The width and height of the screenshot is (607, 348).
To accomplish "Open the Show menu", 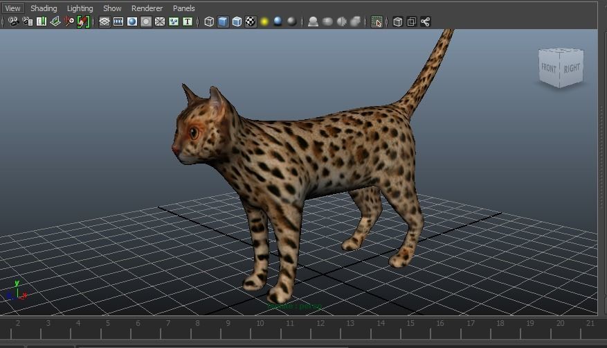I will pos(112,8).
